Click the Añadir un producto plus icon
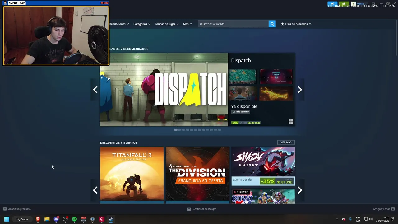Screen dimensions: 398x224 pyautogui.click(x=5, y=209)
